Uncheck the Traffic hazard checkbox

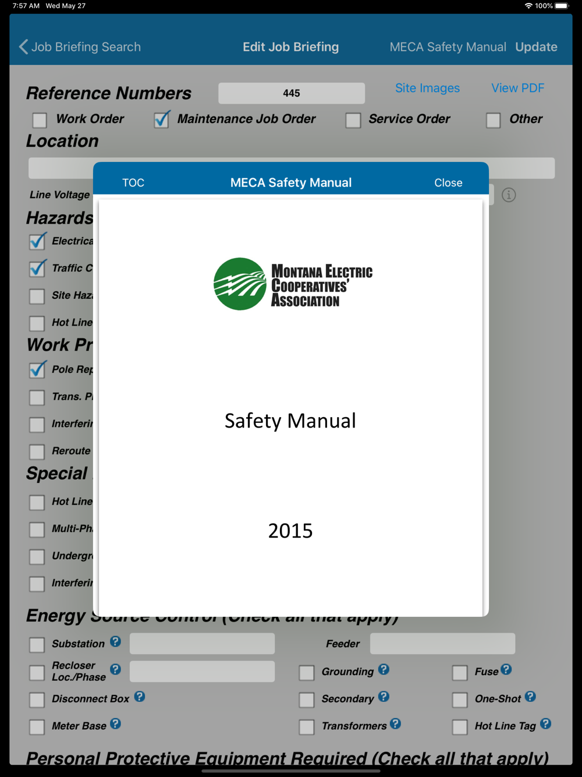pyautogui.click(x=37, y=269)
